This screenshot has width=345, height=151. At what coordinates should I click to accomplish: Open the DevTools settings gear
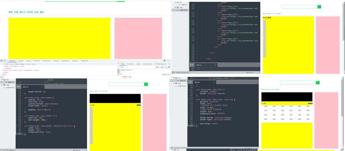pos(164,60)
